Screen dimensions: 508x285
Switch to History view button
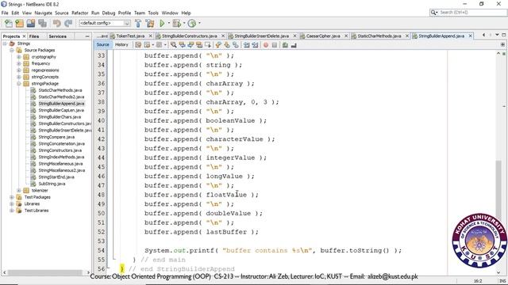tap(121, 44)
